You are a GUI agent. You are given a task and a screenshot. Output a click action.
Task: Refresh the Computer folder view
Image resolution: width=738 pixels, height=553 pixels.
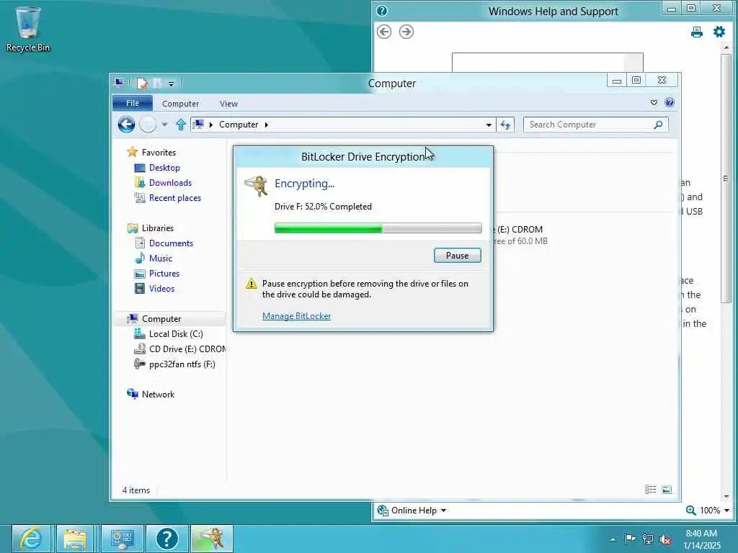coord(505,125)
